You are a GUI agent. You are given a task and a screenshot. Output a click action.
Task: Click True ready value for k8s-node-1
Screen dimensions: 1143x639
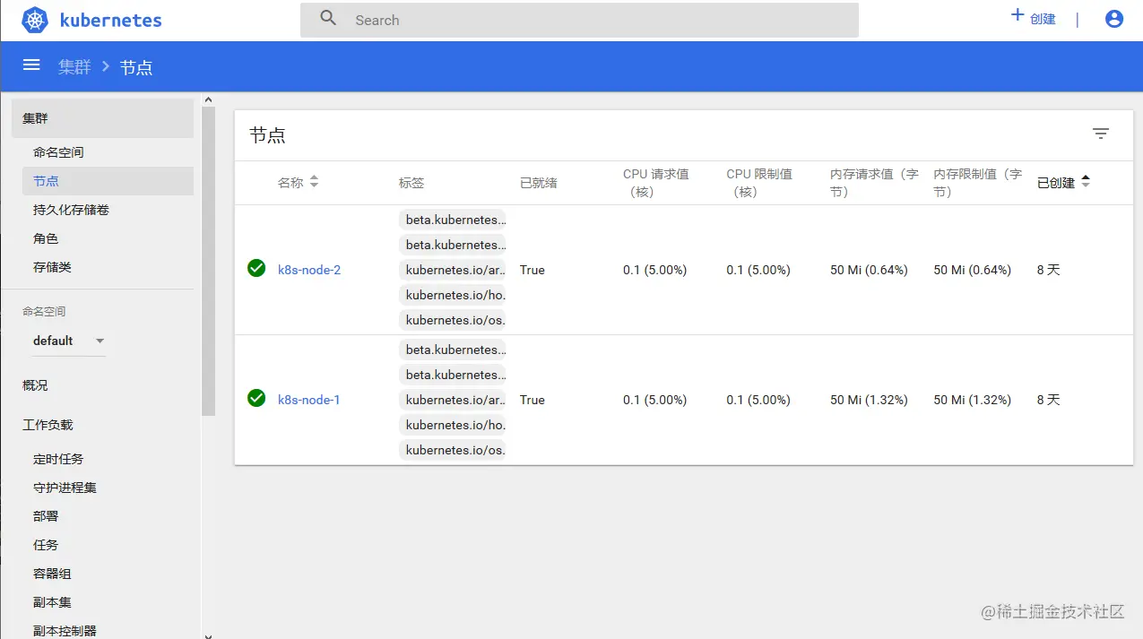click(x=533, y=400)
